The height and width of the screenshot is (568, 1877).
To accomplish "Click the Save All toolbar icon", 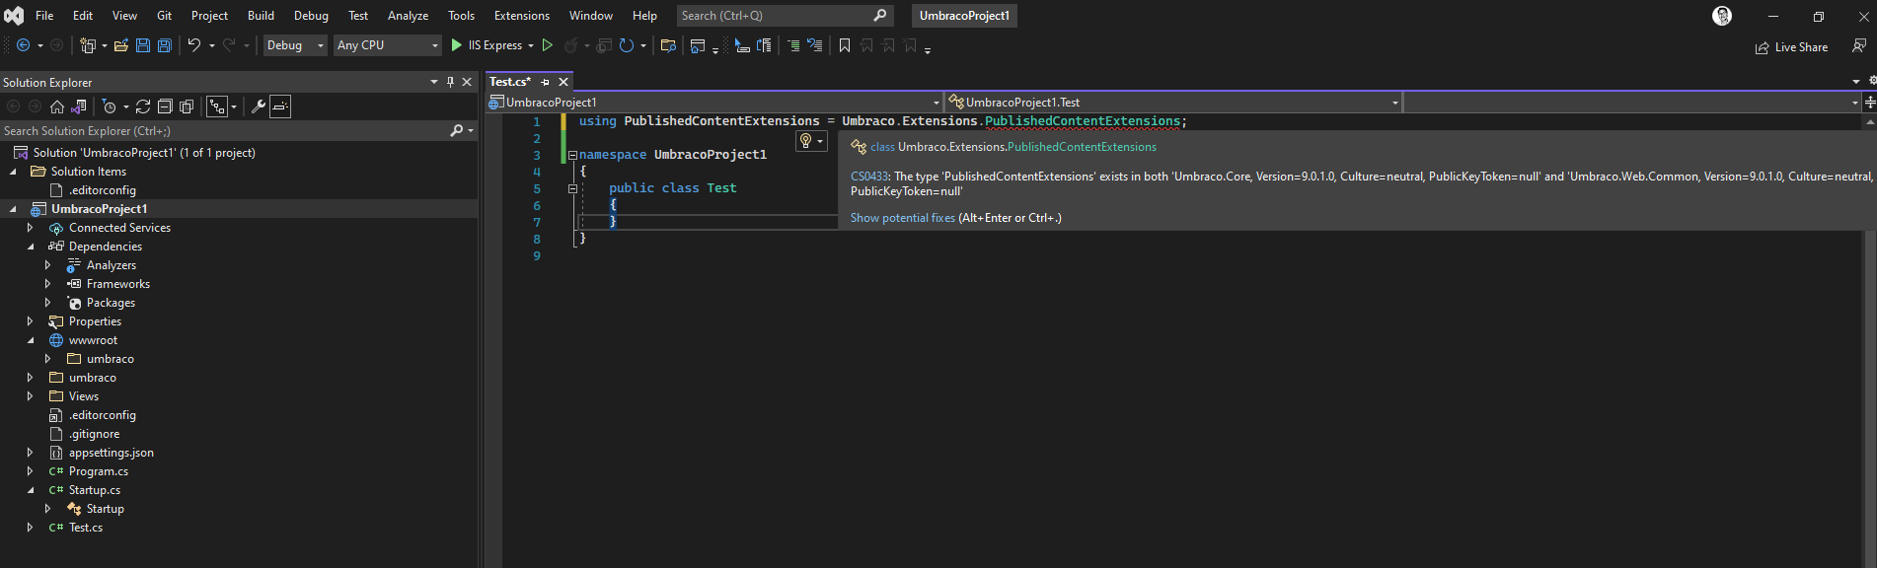I will [165, 45].
